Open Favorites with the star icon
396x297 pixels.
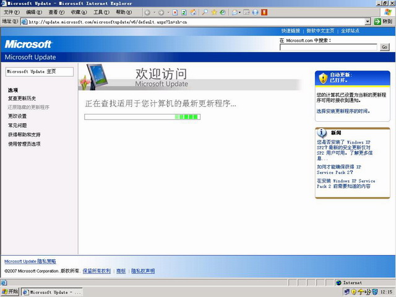(214, 12)
